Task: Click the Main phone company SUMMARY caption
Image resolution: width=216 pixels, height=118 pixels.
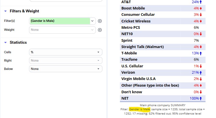Action: [163, 105]
